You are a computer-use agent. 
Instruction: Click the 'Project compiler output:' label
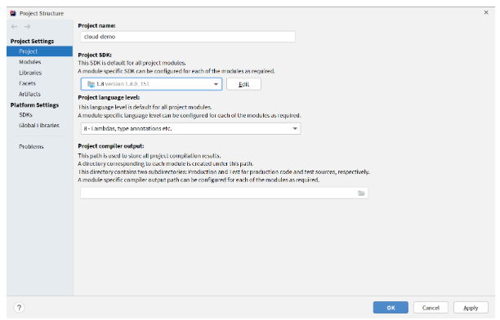[111, 146]
